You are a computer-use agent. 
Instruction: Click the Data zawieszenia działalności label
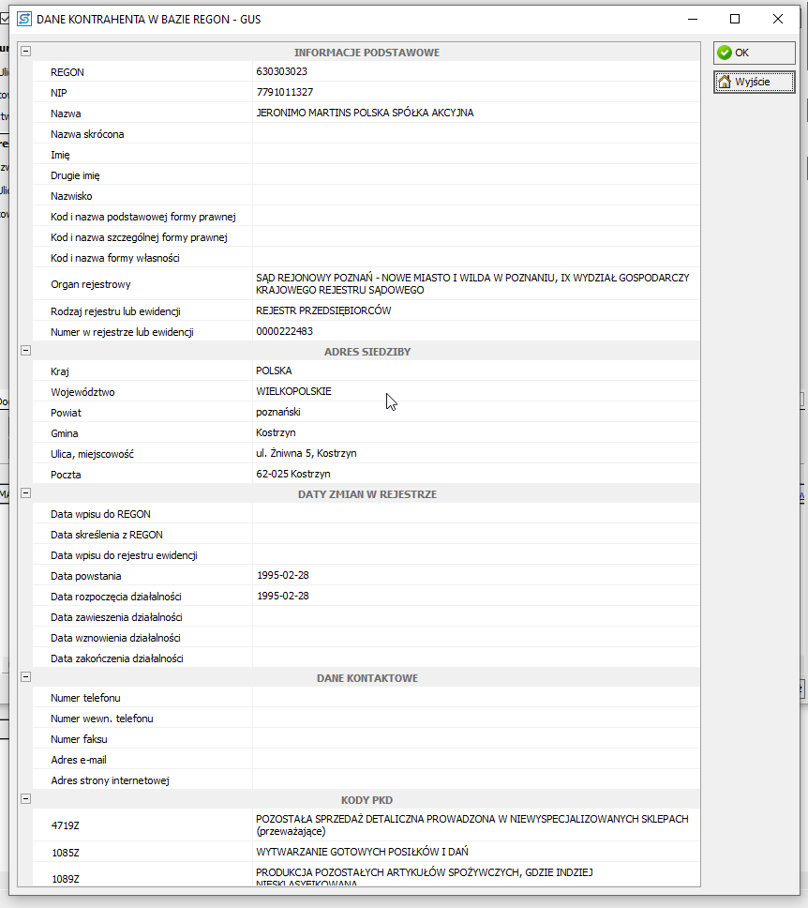point(116,617)
